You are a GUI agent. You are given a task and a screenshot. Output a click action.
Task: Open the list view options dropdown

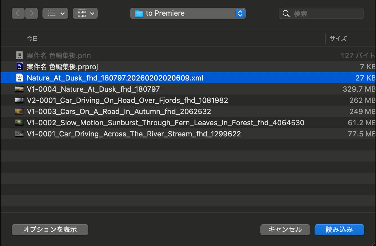pyautogui.click(x=55, y=13)
